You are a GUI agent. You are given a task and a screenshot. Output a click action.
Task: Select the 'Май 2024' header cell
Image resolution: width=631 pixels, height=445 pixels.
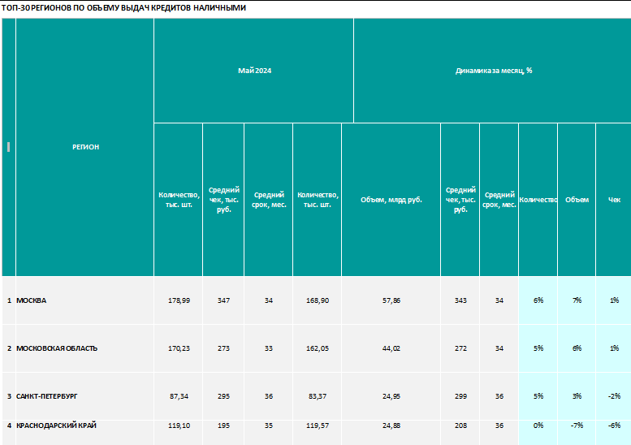coord(254,71)
